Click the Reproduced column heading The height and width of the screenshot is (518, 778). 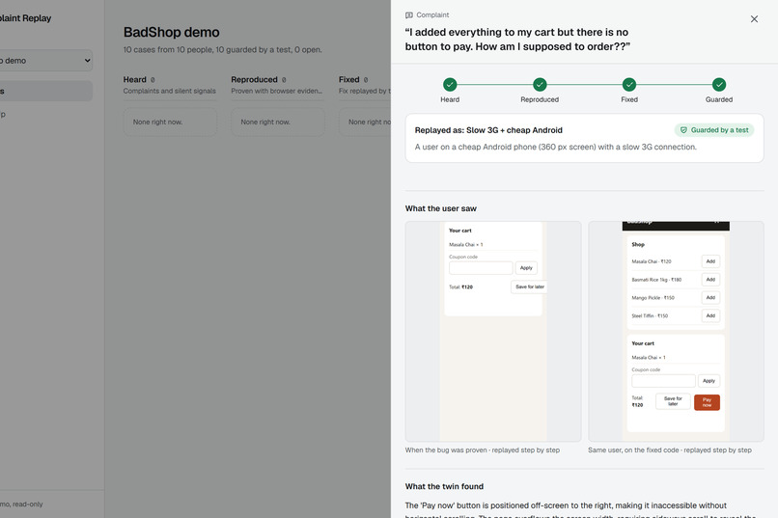click(254, 79)
